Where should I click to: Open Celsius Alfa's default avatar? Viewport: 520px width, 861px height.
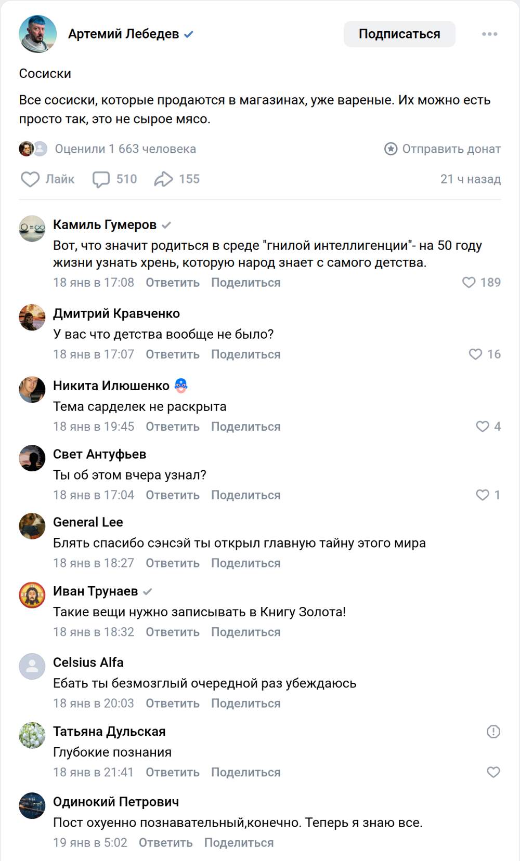(32, 666)
